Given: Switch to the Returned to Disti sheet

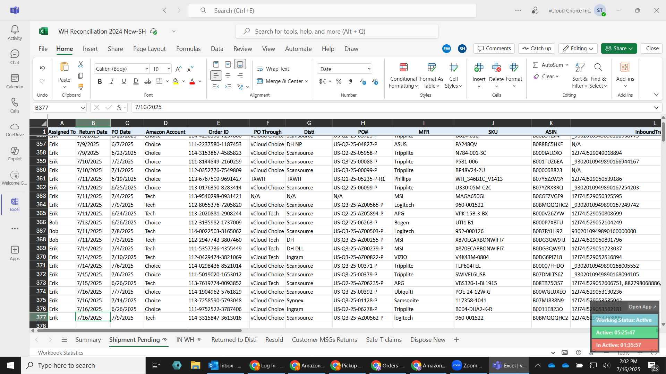Looking at the screenshot, I should pyautogui.click(x=234, y=340).
